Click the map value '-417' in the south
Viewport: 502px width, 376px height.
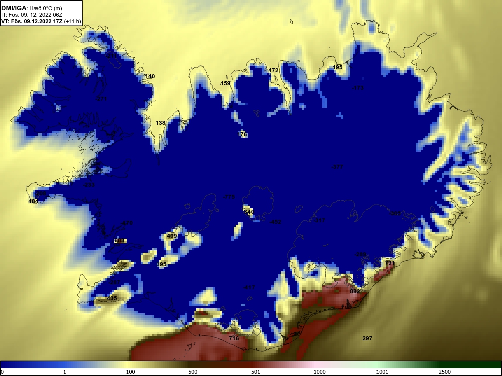(x=249, y=287)
